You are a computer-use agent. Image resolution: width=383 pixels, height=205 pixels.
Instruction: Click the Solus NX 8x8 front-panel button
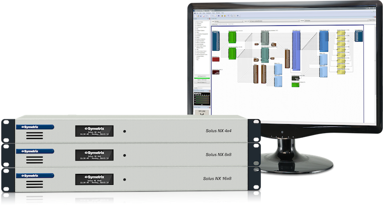pyautogui.click(x=124, y=155)
